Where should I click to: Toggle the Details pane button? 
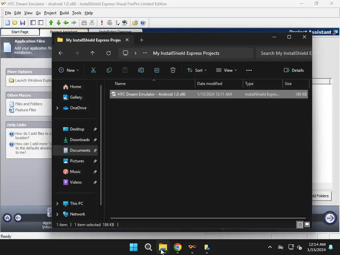[294, 70]
